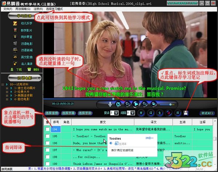The image size is (218, 172).
Task: Click the 'auditio...' new word cell
Action: point(182,143)
